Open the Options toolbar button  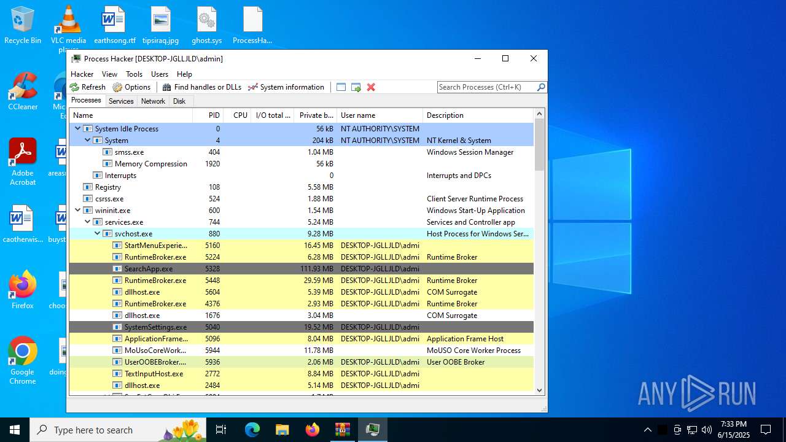[132, 87]
